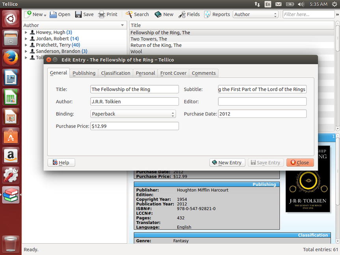Open the Author grouping combo box
The width and height of the screenshot is (340, 255).
(255, 14)
